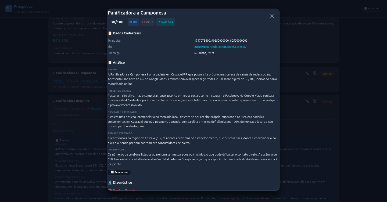Toggle the Maps 4.6 badge in the modal header

pos(166,22)
